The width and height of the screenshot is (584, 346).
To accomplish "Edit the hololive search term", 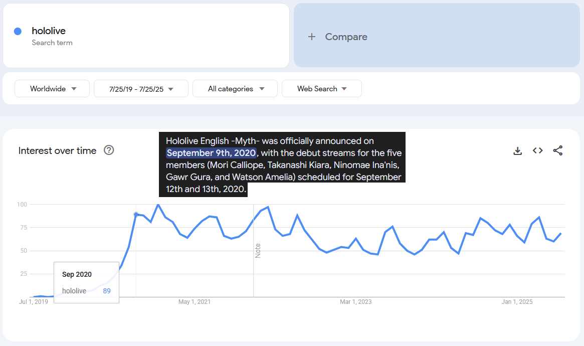I will pyautogui.click(x=49, y=31).
